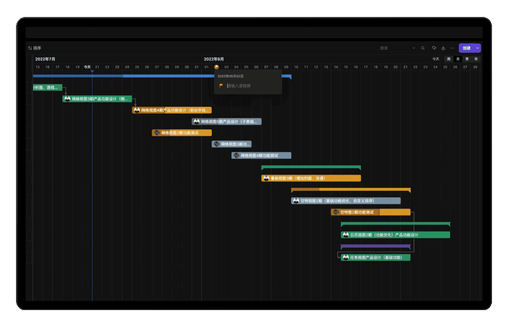
Task: Click the download icon in toolbar
Action: pos(443,48)
